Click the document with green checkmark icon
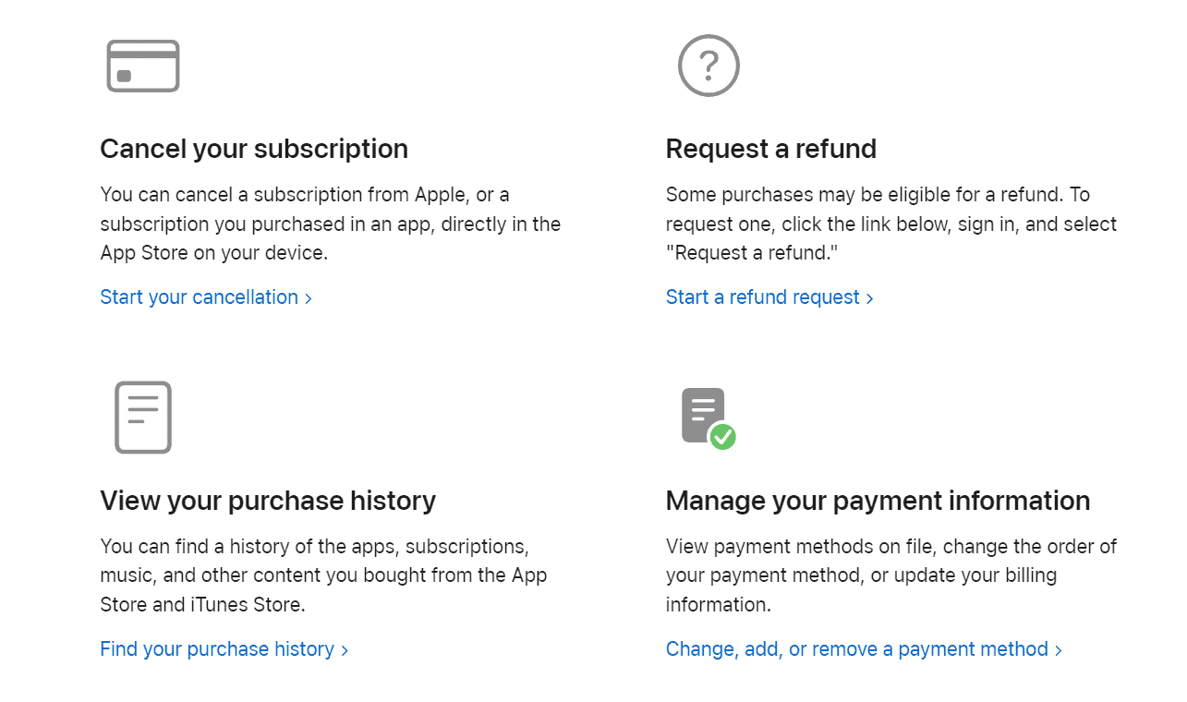 click(x=709, y=418)
